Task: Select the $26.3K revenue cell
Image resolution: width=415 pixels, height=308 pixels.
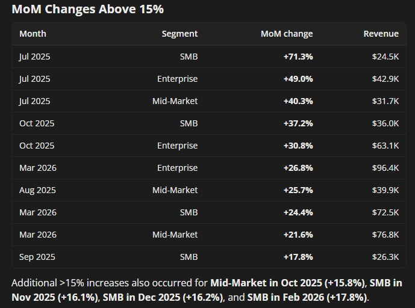Action: (x=385, y=257)
